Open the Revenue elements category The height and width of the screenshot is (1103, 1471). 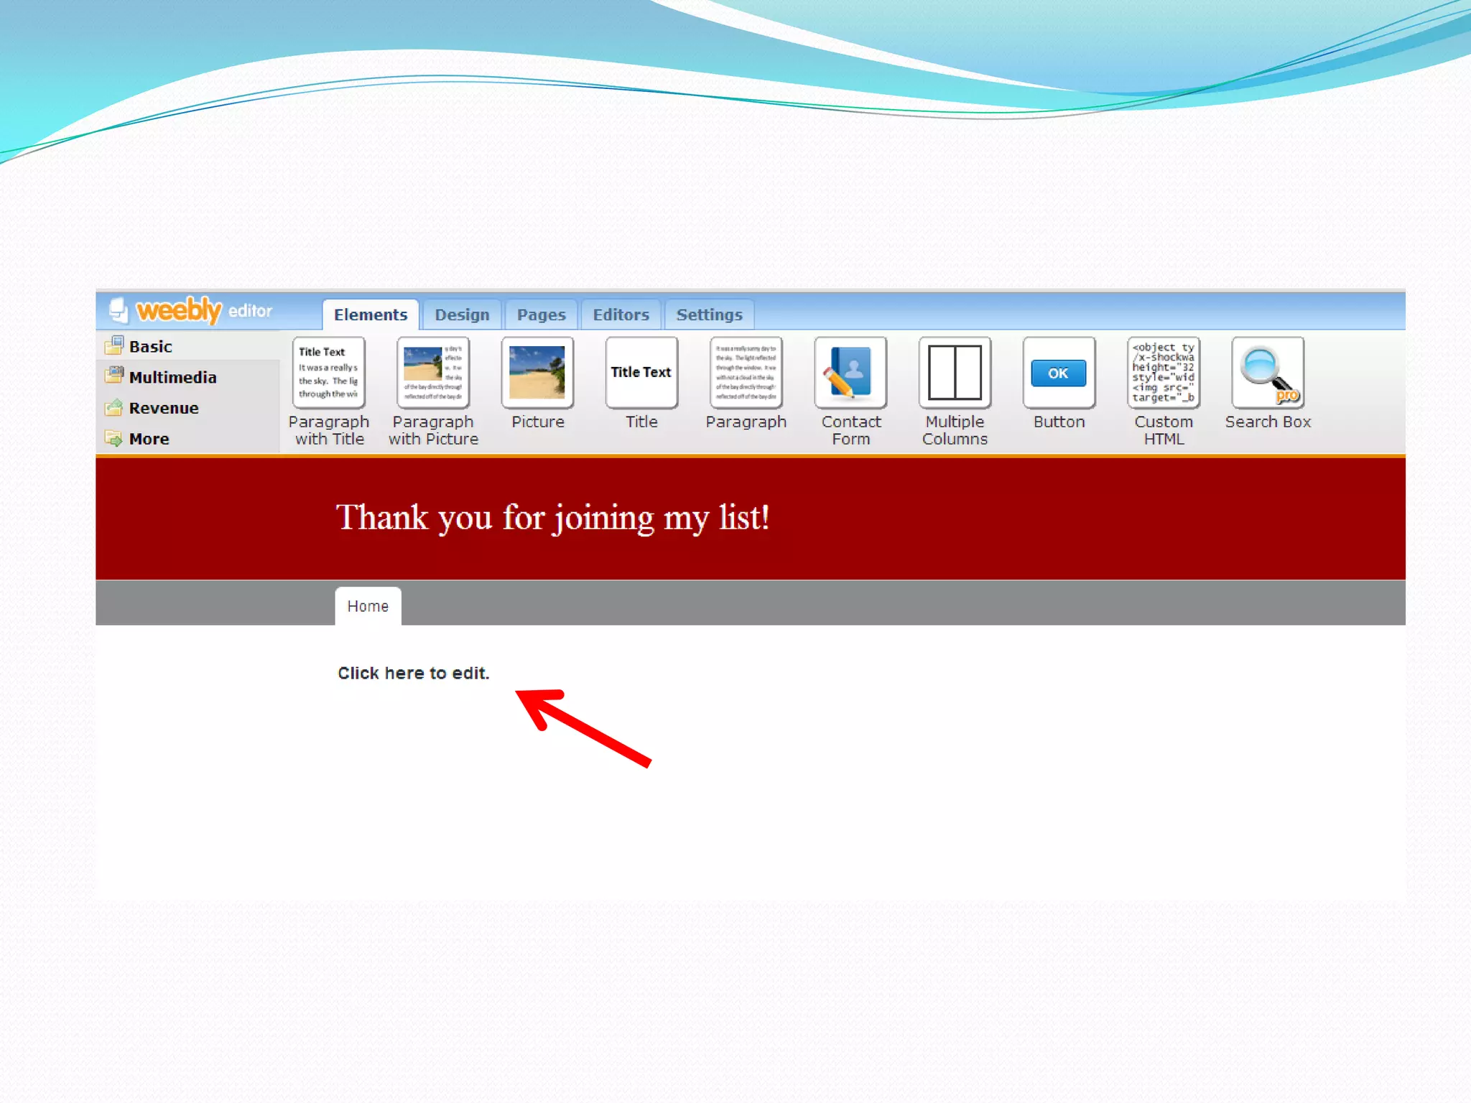point(164,409)
